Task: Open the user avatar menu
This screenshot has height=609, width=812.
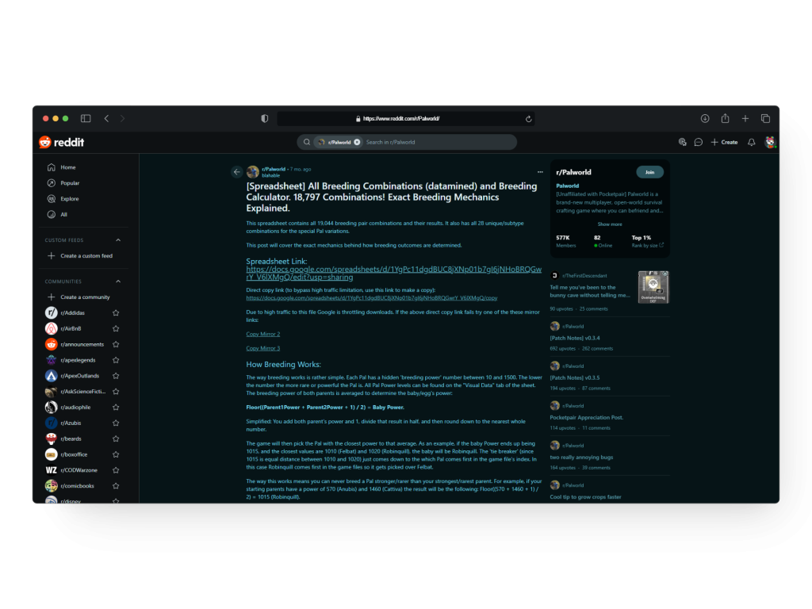Action: (770, 142)
